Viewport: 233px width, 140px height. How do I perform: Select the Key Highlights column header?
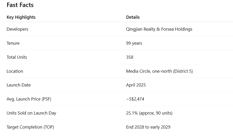point(21,17)
